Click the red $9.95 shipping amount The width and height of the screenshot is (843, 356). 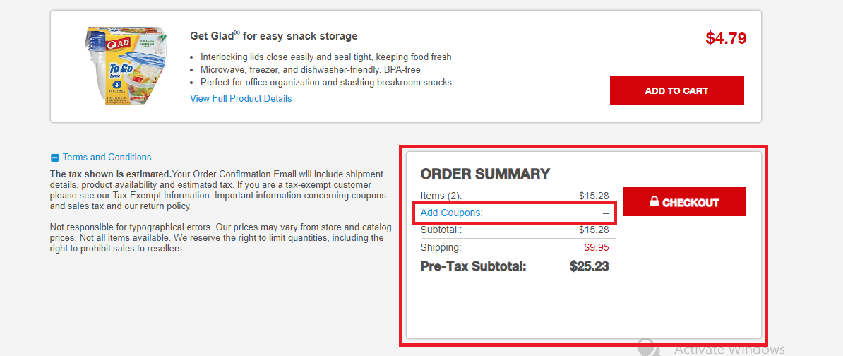tap(597, 248)
